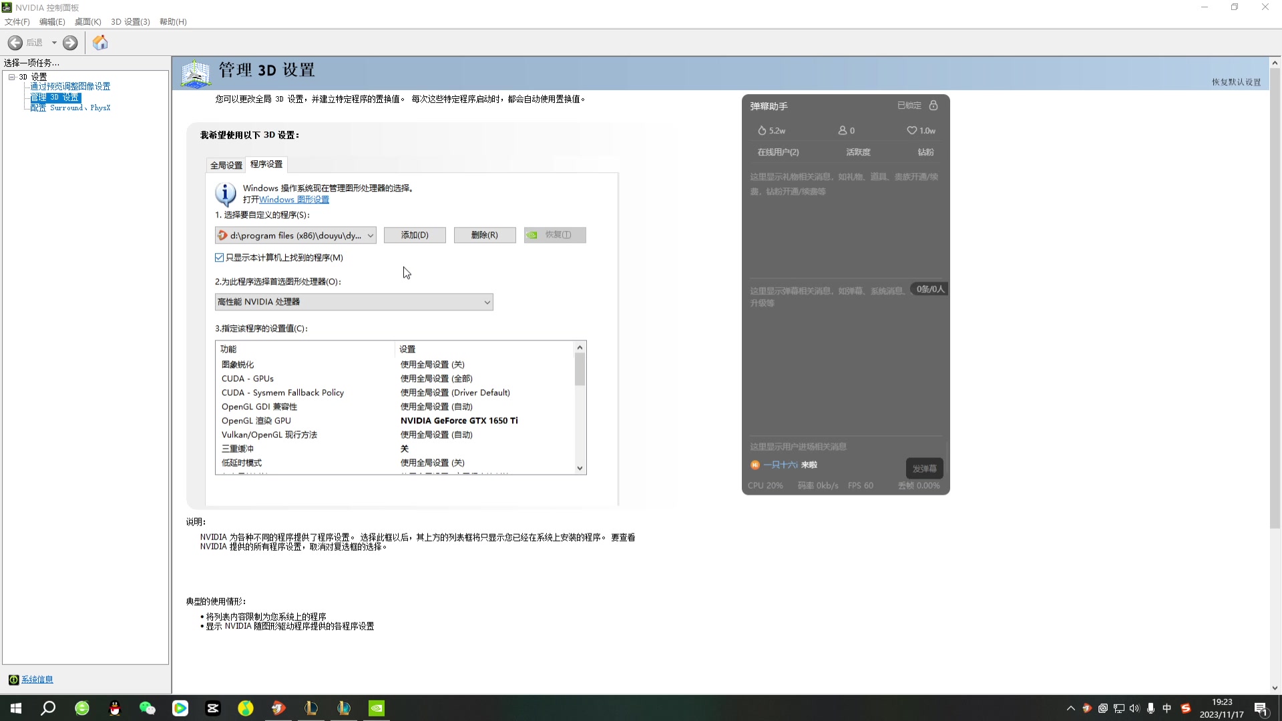Click 恢复默认设置 at the top right
Screen dimensions: 1282x721
1237,82
